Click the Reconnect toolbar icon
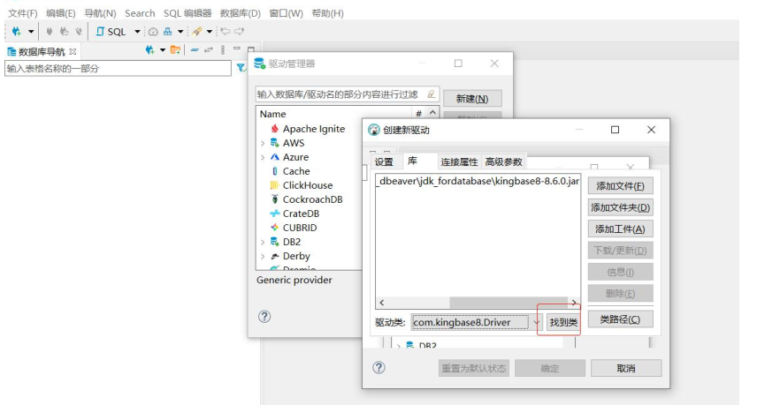780x420 pixels. click(x=64, y=31)
